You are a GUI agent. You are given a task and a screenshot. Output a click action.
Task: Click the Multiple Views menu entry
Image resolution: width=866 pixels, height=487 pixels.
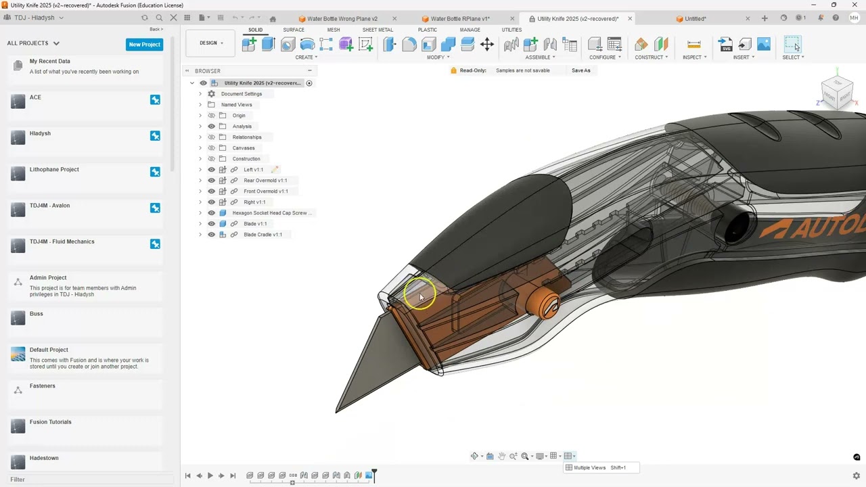pos(600,467)
